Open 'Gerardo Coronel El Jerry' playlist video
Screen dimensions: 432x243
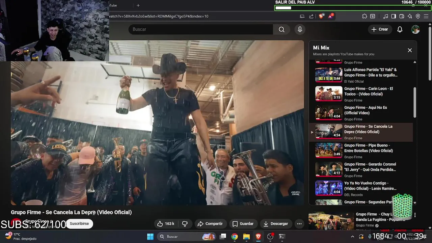click(361, 170)
